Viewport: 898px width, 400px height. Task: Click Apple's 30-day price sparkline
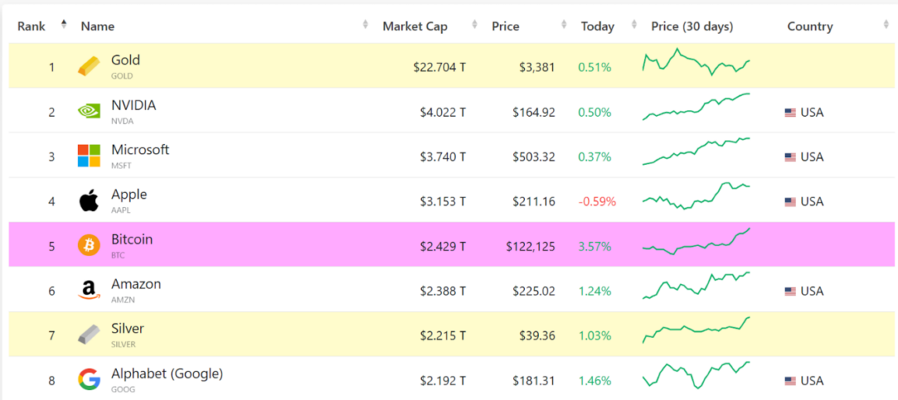696,197
